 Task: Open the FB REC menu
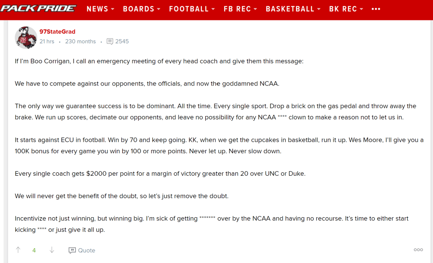click(x=240, y=9)
